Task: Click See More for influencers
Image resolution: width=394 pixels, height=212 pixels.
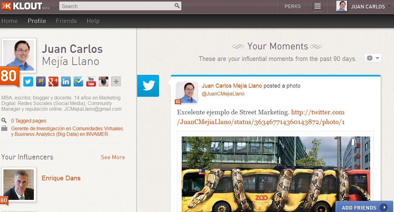Action: point(113,157)
